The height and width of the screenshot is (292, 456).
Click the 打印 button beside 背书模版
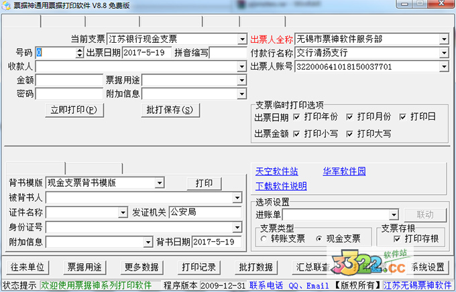point(204,184)
